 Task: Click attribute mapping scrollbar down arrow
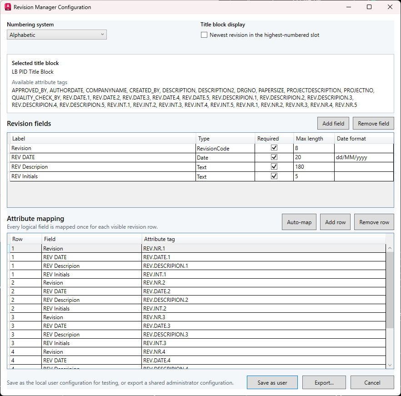[x=390, y=365]
